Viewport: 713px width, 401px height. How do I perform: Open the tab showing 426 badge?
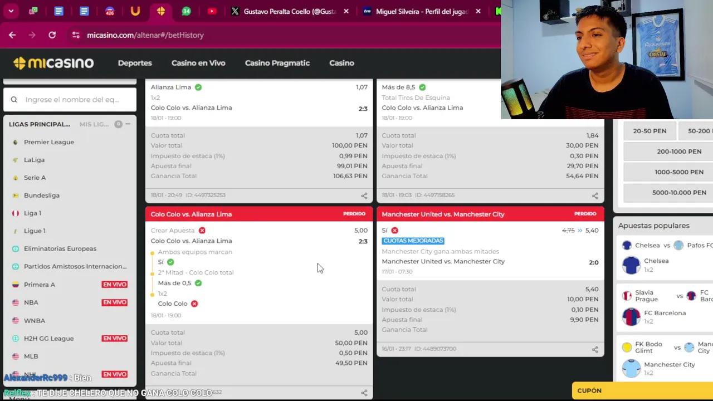coord(110,11)
